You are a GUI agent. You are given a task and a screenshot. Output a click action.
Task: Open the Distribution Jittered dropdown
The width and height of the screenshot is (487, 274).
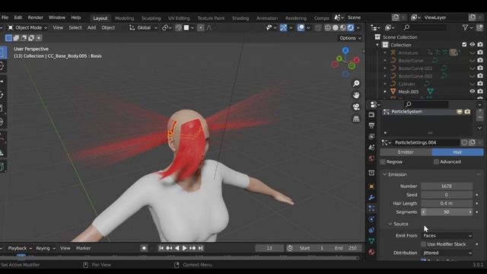(447, 253)
